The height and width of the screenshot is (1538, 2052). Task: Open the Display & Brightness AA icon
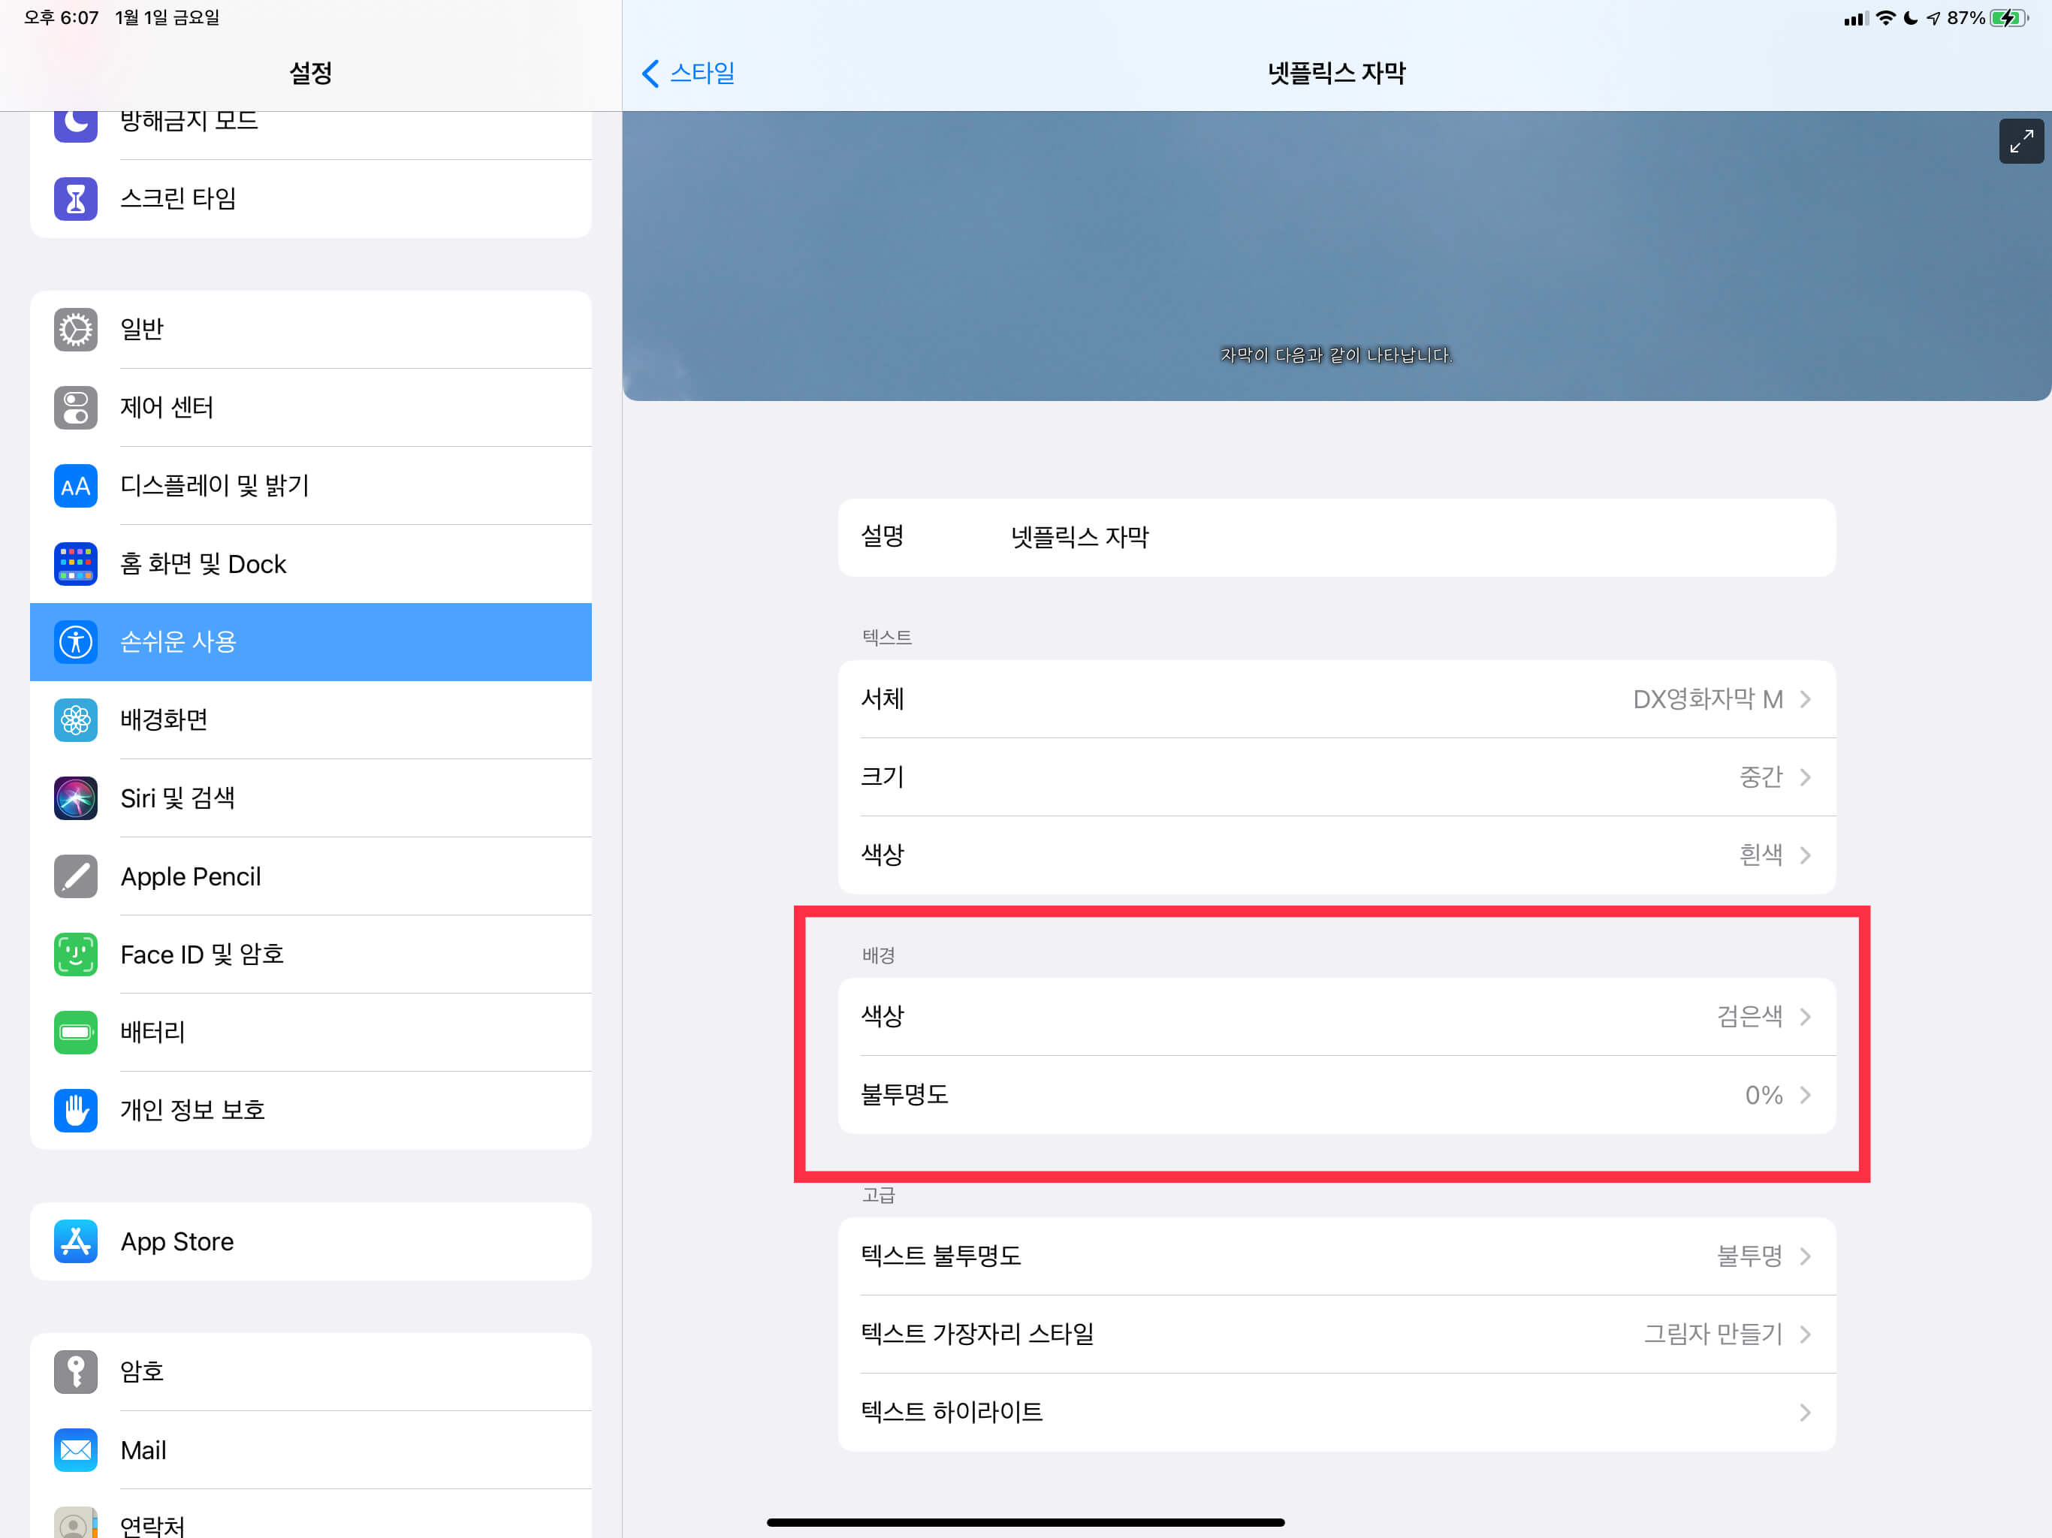tap(76, 486)
